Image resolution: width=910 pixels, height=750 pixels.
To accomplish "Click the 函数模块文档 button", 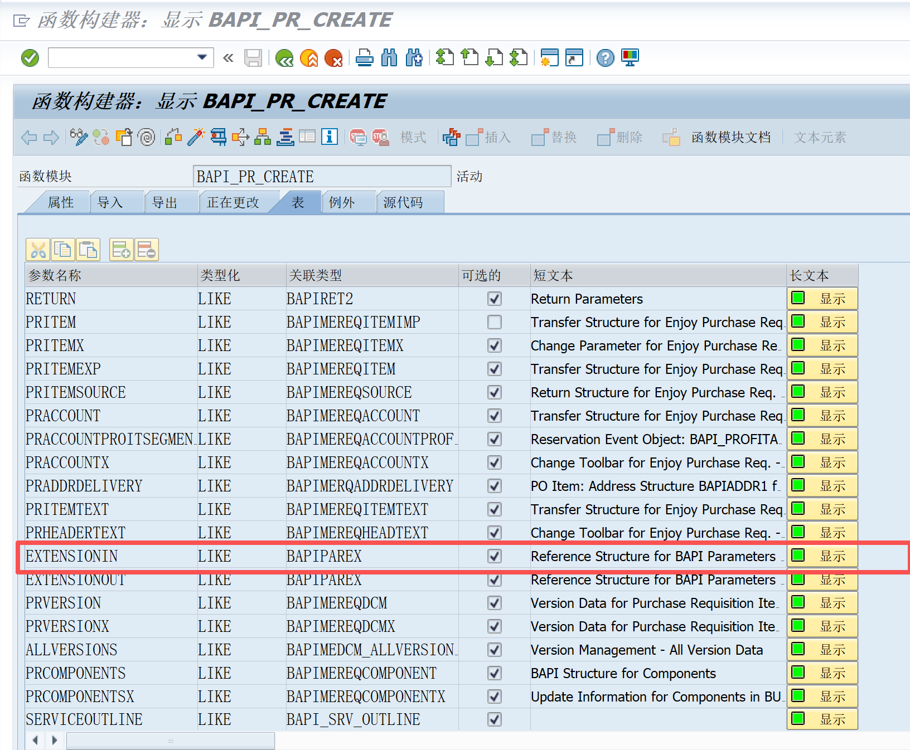I will click(x=730, y=138).
